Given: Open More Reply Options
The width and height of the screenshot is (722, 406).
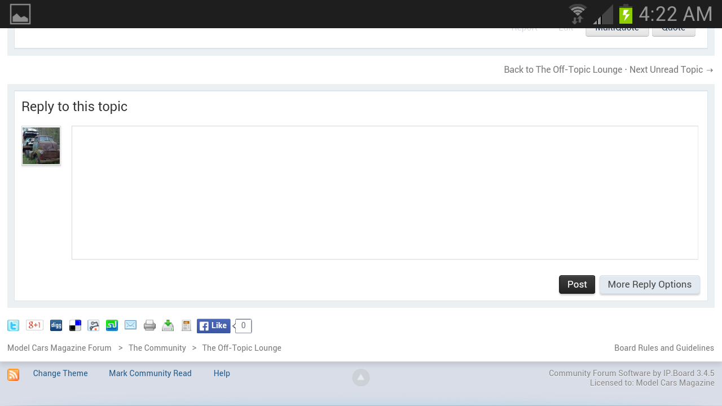Looking at the screenshot, I should tap(650, 285).
